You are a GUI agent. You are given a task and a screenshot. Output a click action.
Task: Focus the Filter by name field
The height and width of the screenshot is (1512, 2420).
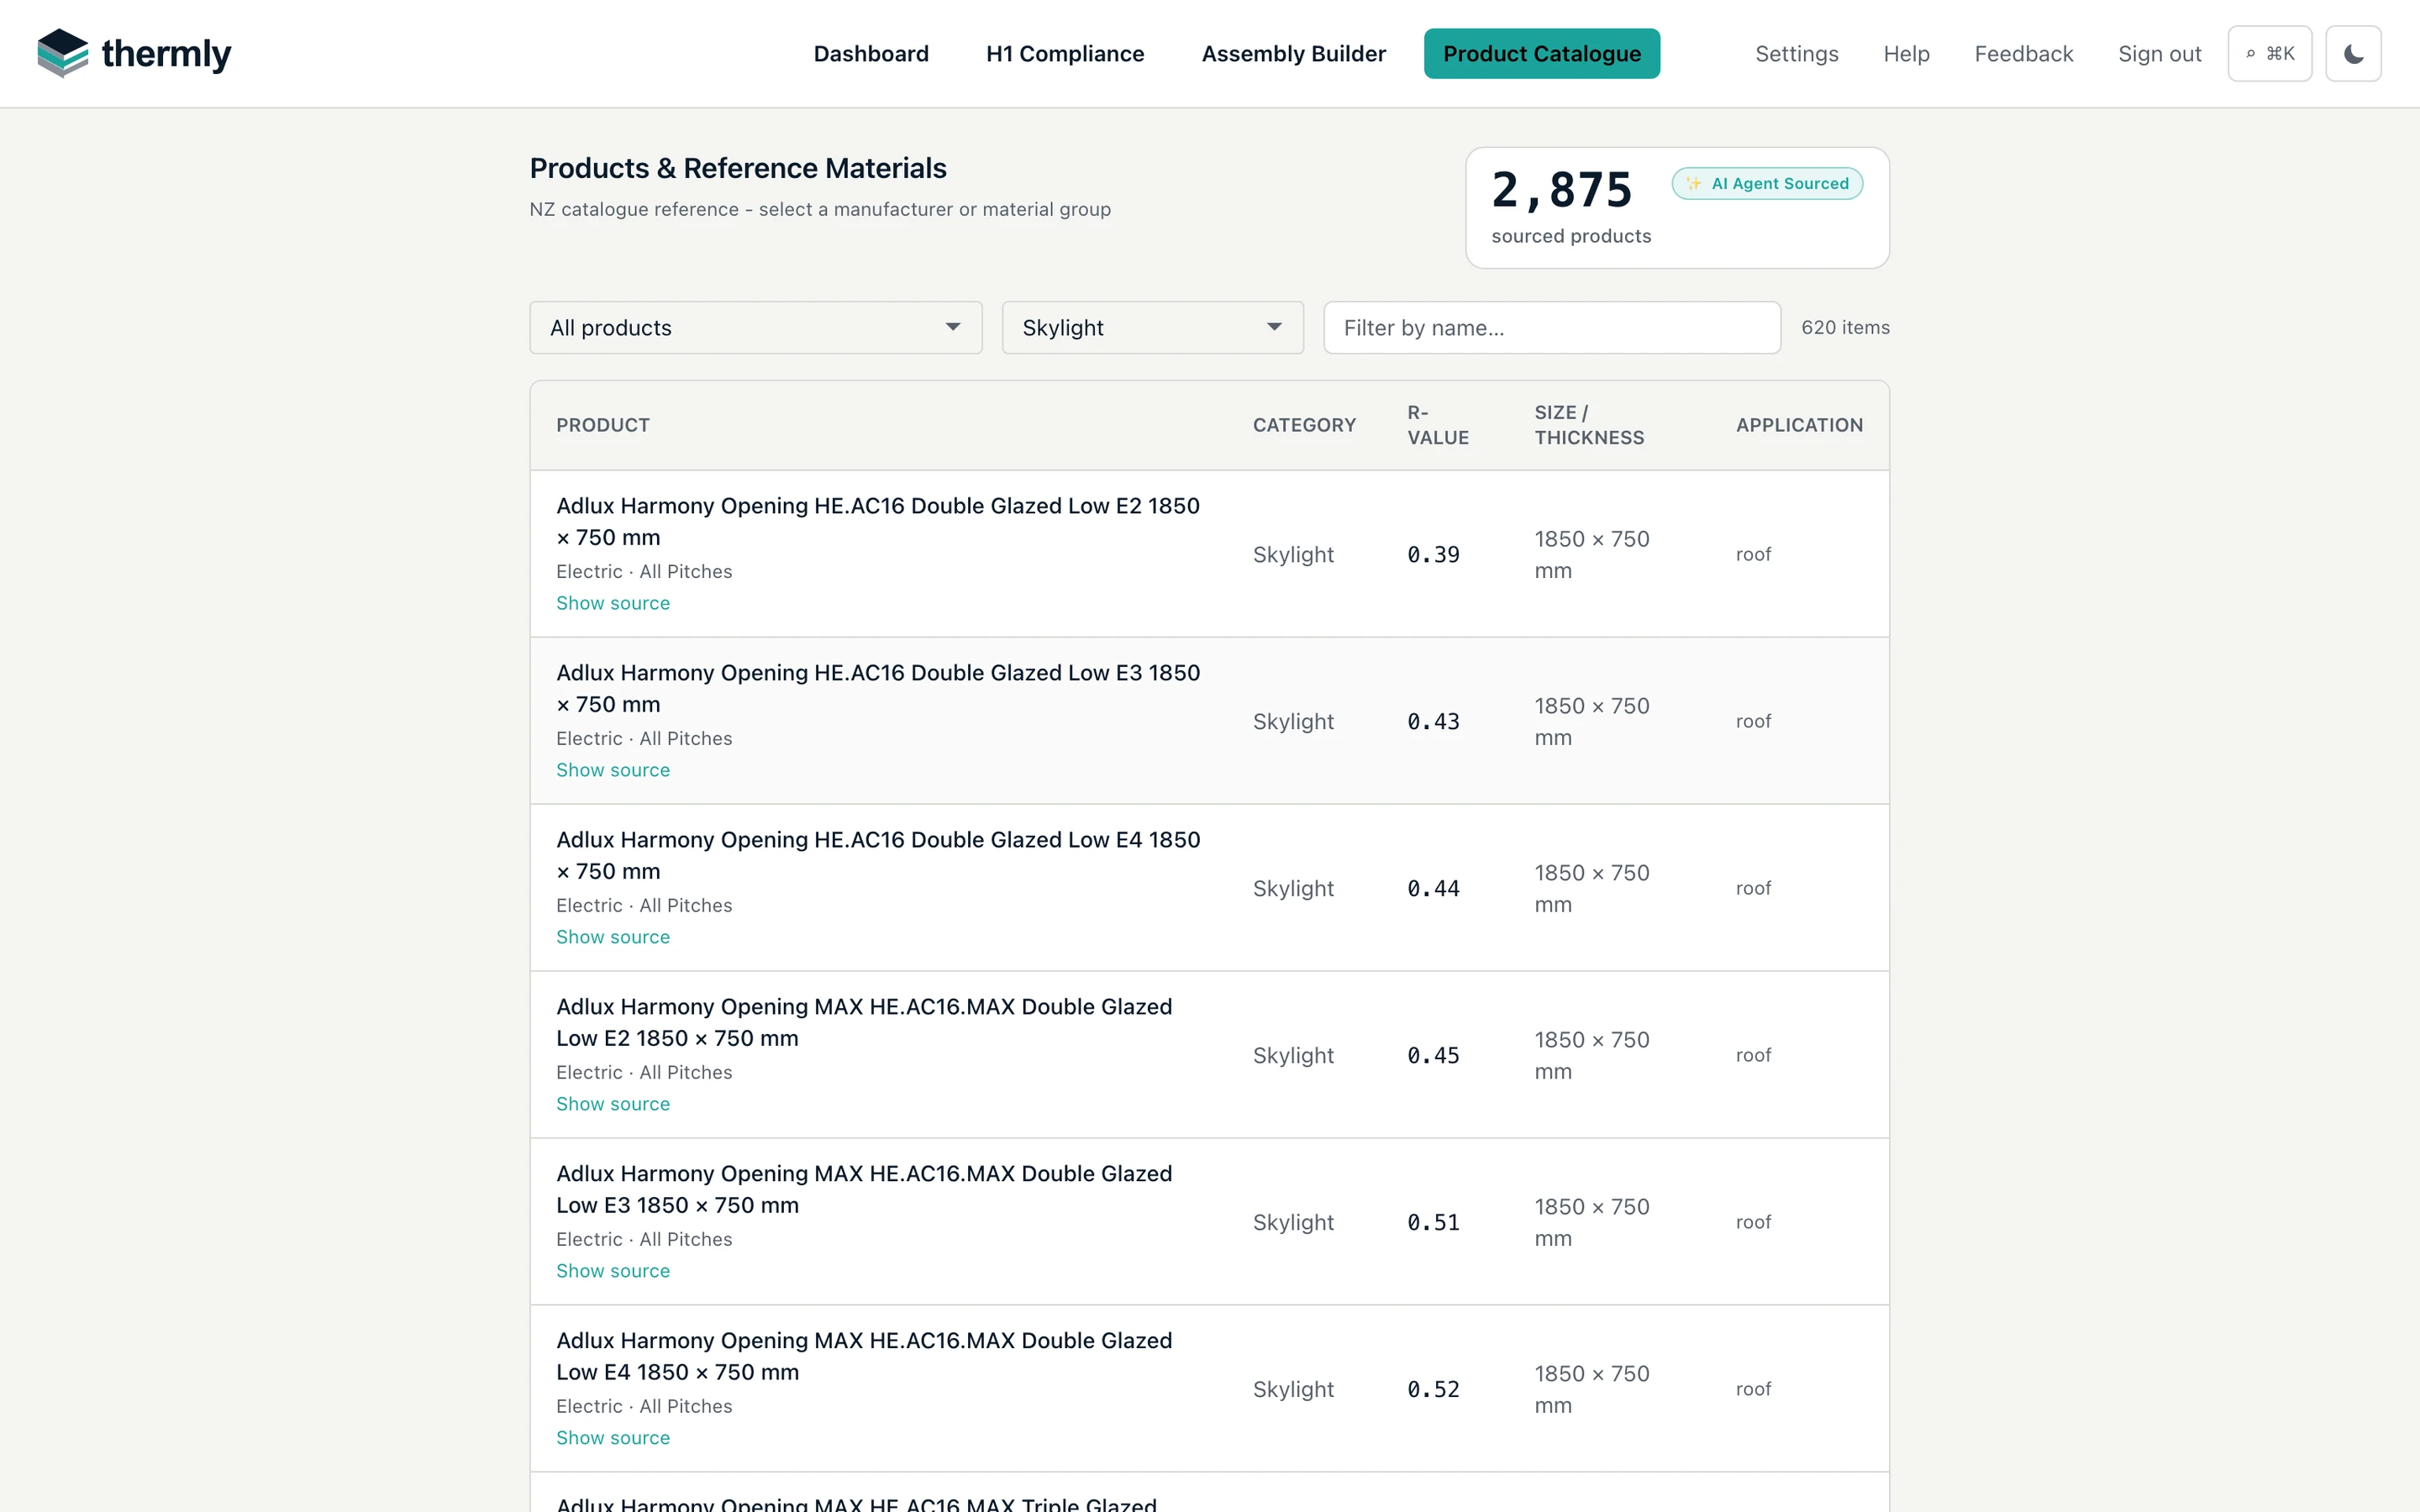coord(1551,328)
